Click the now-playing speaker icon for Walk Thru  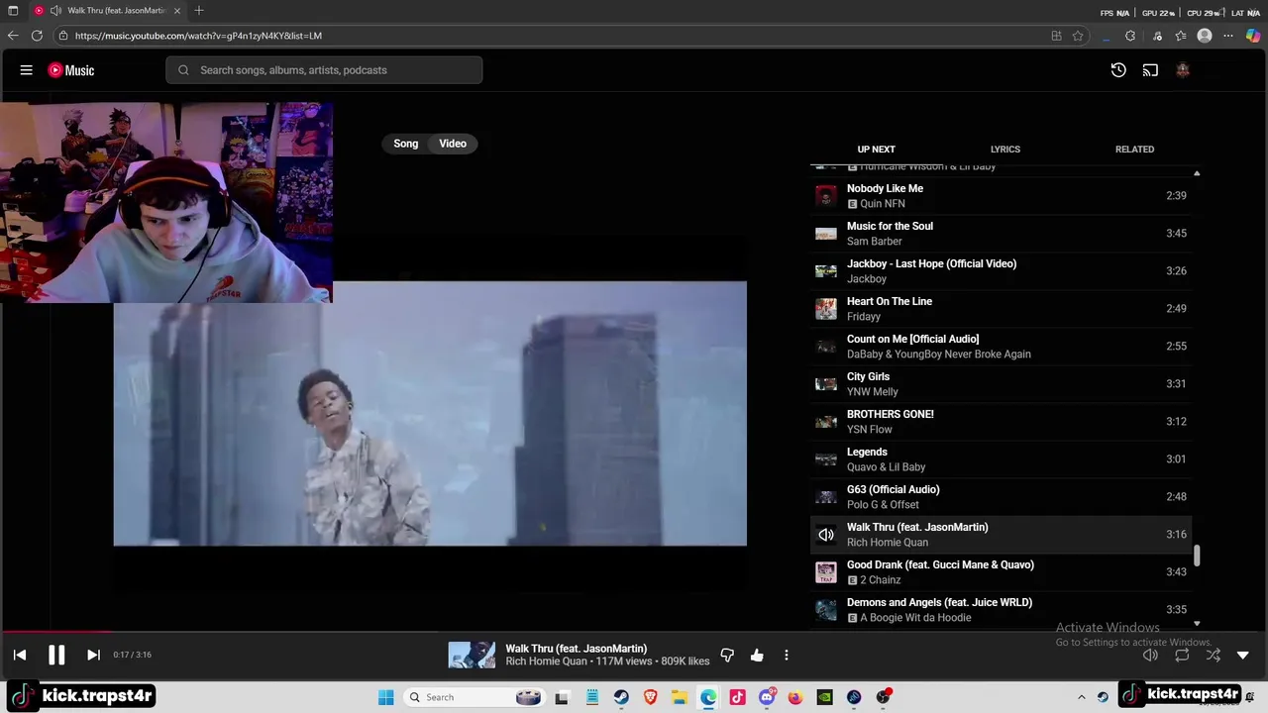825,535
